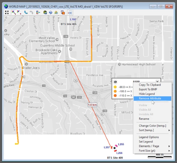This screenshot has width=177, height=163.
Task: Click the 400 m map scale bar
Action: tap(160, 157)
